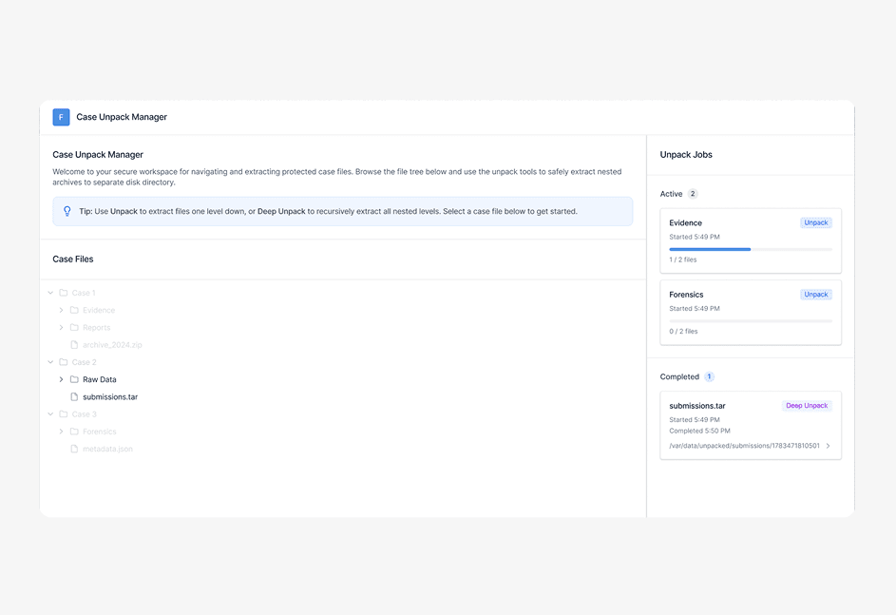Click the submissions.tar file icon
Screen dimensions: 896x615
point(74,396)
